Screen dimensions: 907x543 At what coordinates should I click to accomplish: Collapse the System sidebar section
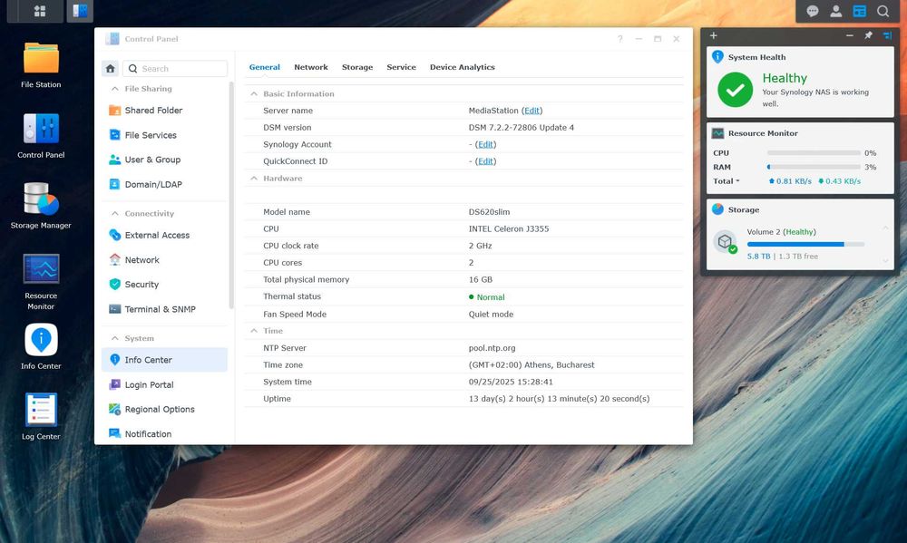(x=114, y=338)
